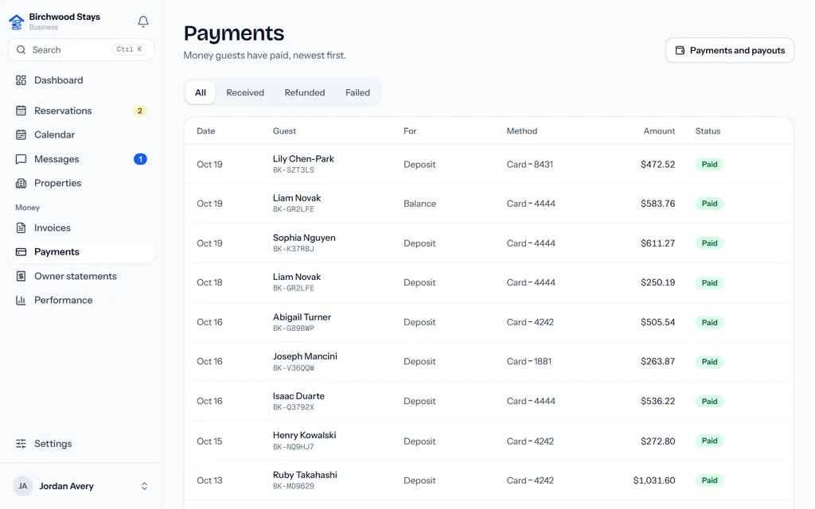
Task: Click the JA avatar circle
Action: click(22, 486)
